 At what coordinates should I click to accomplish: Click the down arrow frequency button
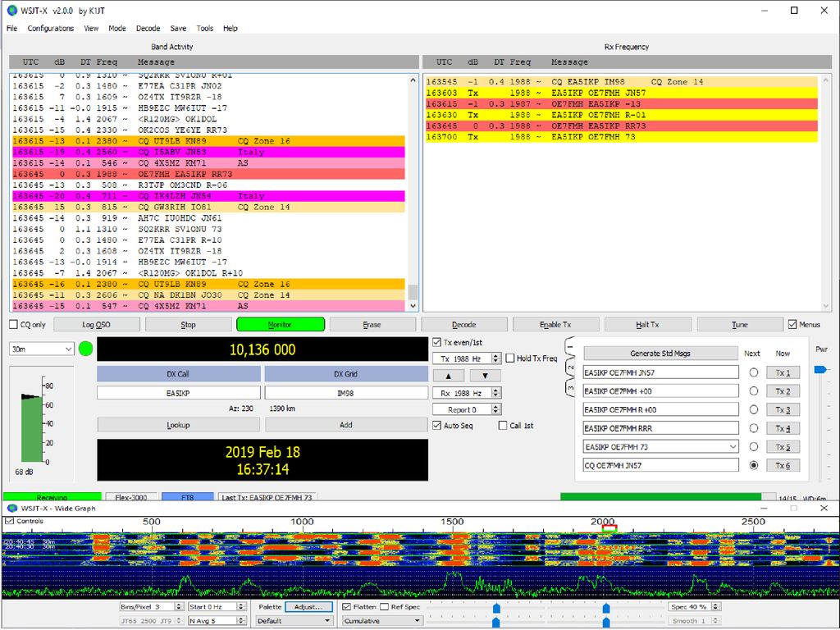pyautogui.click(x=485, y=376)
